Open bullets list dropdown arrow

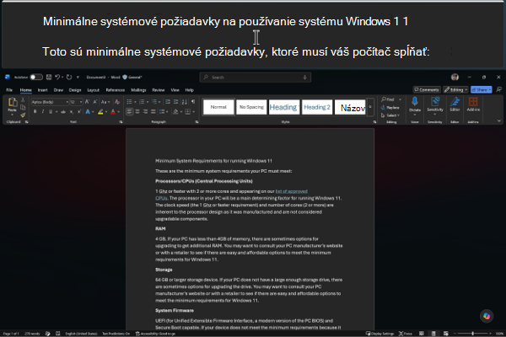coord(135,102)
